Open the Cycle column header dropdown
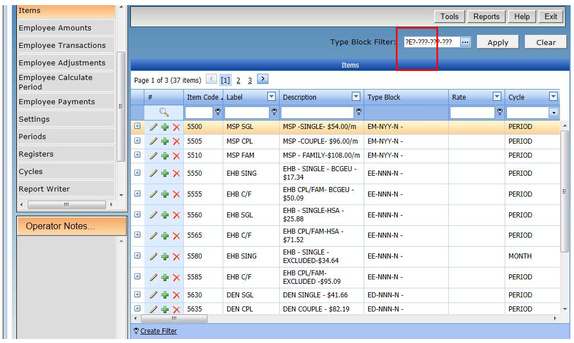 tap(553, 96)
